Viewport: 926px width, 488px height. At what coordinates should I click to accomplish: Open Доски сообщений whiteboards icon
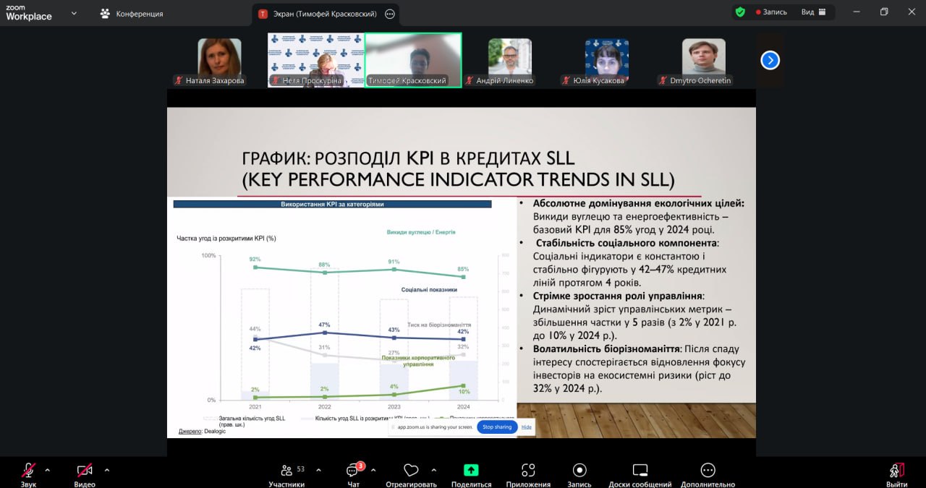tap(640, 471)
